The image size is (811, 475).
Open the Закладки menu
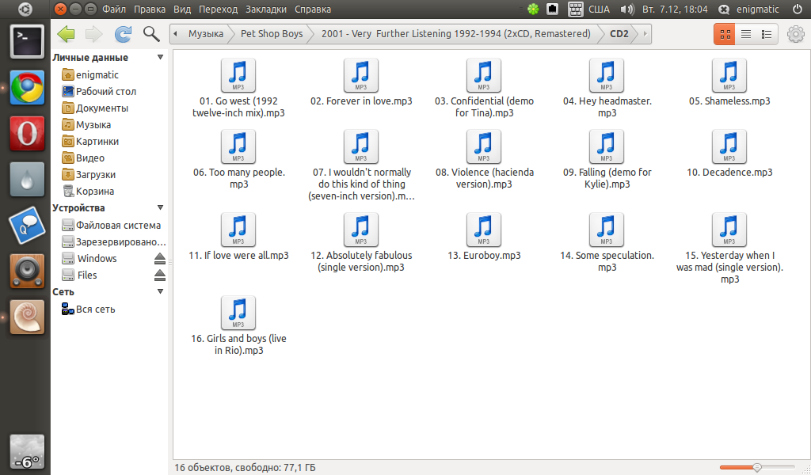pos(266,9)
